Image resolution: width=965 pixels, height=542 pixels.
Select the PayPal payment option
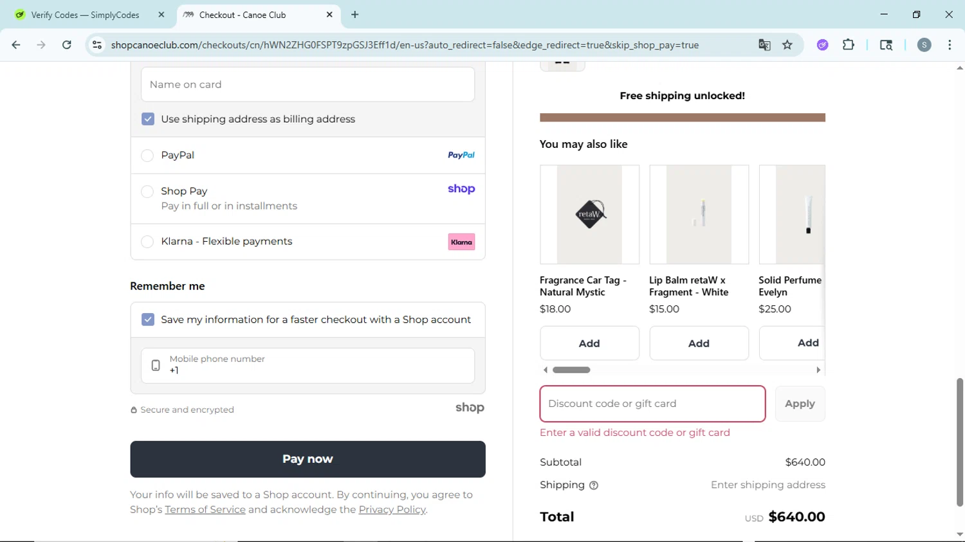point(147,156)
